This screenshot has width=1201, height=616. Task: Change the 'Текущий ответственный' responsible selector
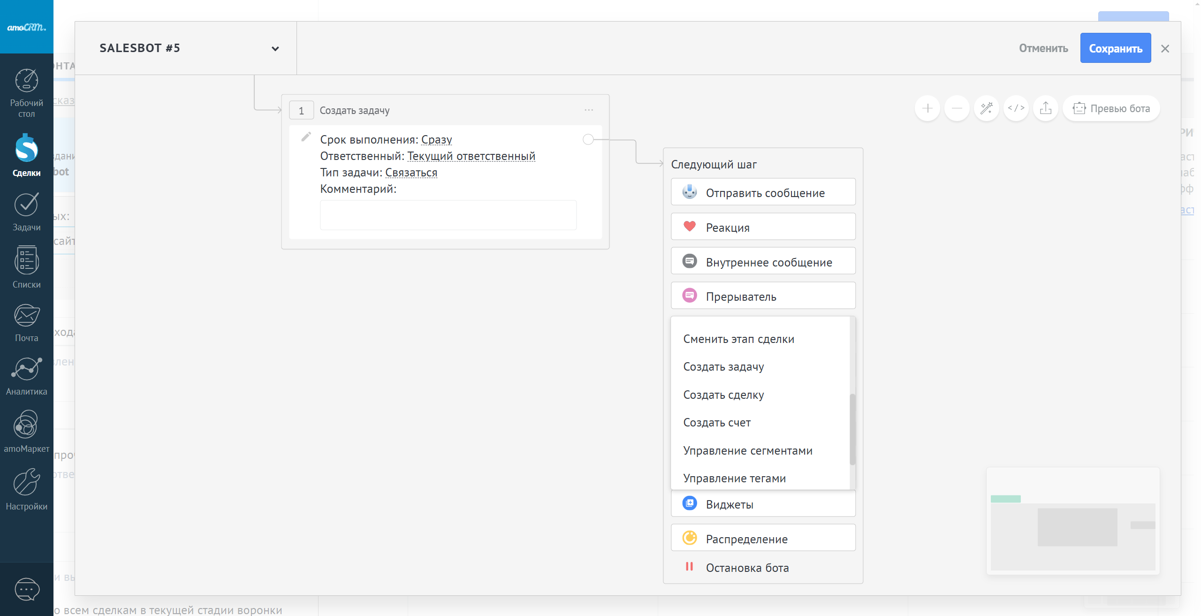tap(471, 156)
